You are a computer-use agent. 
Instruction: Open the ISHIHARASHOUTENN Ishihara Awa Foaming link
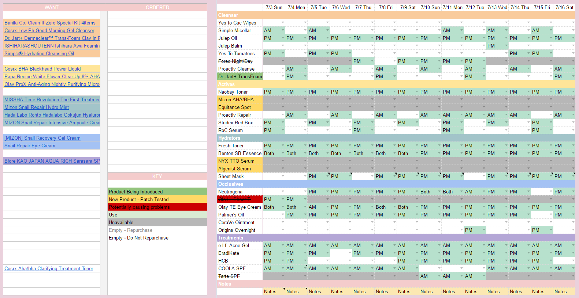tap(52, 46)
